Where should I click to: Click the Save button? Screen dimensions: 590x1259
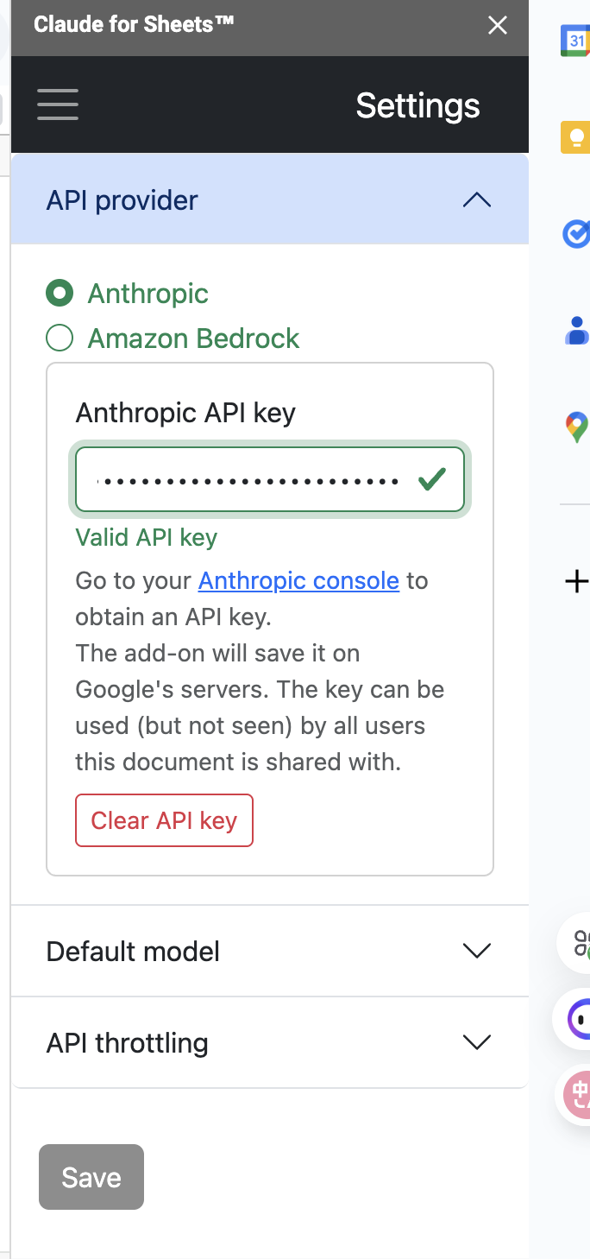pyautogui.click(x=91, y=1177)
